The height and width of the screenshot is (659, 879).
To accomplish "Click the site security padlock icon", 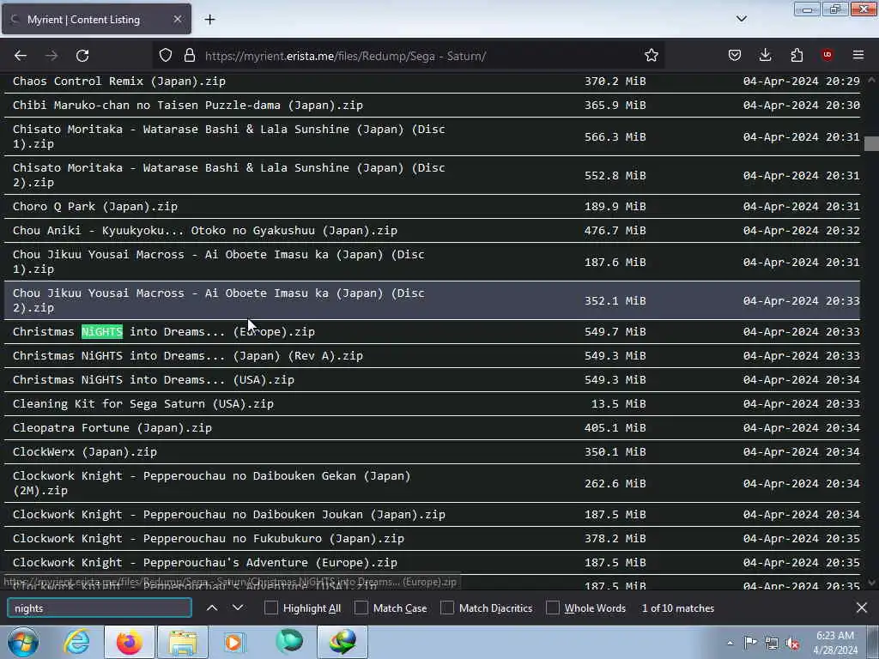I will coord(190,55).
